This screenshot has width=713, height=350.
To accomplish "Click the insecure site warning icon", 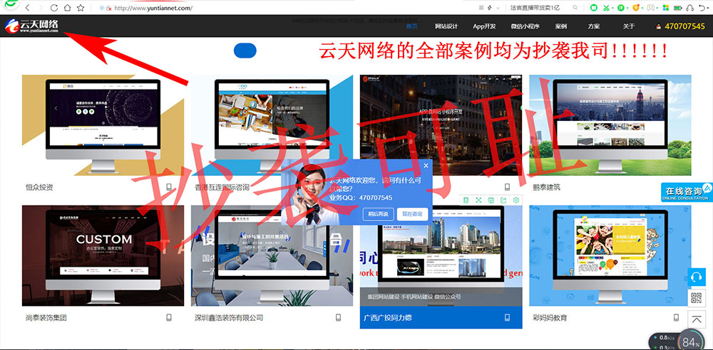I will coord(108,8).
